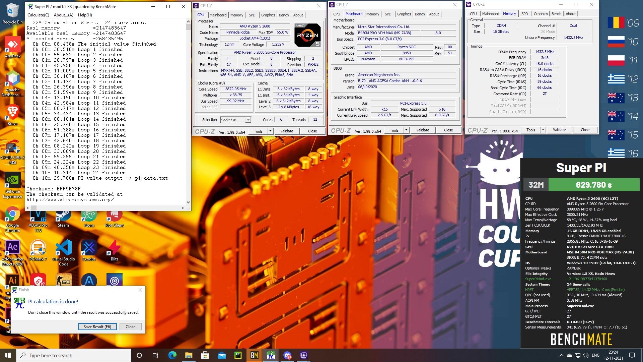The height and width of the screenshot is (362, 643).
Task: Launch the Google Chrome desktop shortcut
Action: pyautogui.click(x=12, y=220)
